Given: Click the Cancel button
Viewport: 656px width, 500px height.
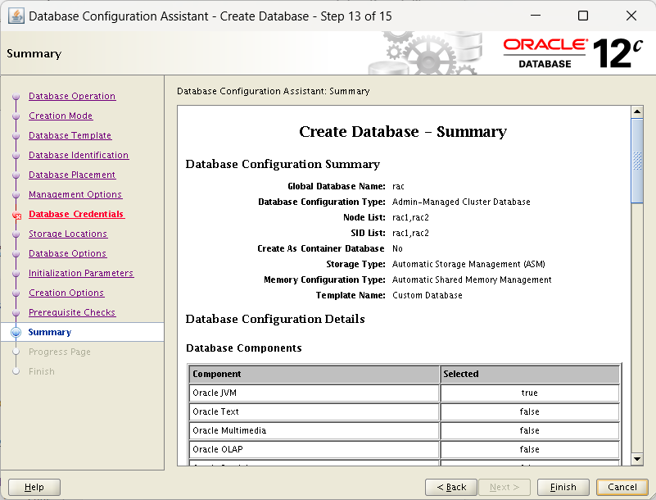Looking at the screenshot, I should coord(622,487).
